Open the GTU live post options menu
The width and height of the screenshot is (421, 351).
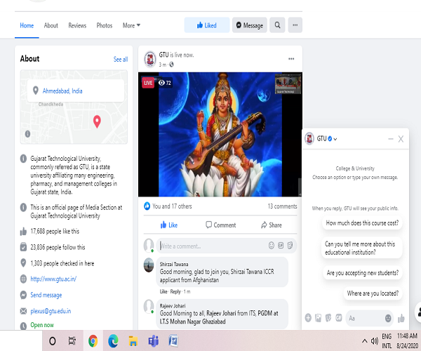point(291,59)
